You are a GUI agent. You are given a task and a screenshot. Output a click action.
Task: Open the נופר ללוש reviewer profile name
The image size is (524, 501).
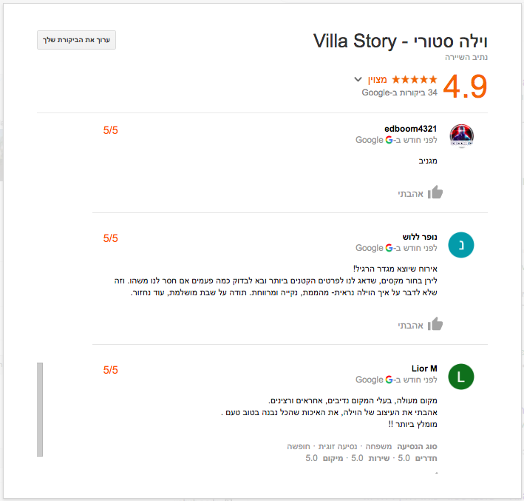click(420, 238)
